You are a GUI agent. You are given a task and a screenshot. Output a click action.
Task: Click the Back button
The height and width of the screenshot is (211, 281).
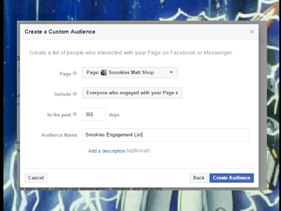pos(199,178)
